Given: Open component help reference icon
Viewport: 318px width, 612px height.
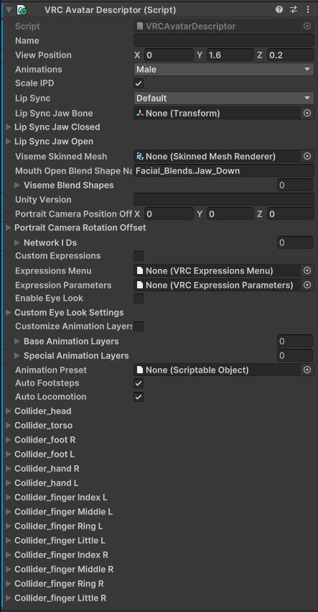Looking at the screenshot, I should pyautogui.click(x=279, y=10).
